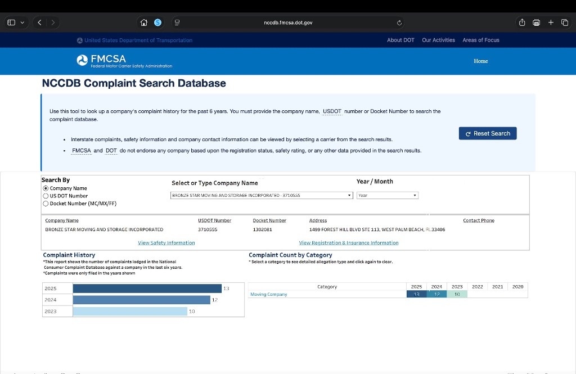Open the Share icon in Safari toolbar

point(522,22)
